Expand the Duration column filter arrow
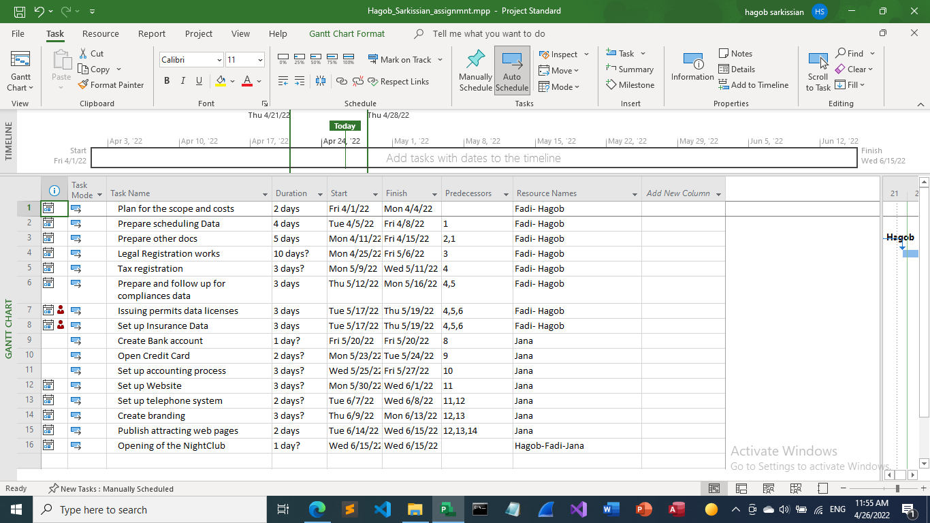 tap(320, 194)
